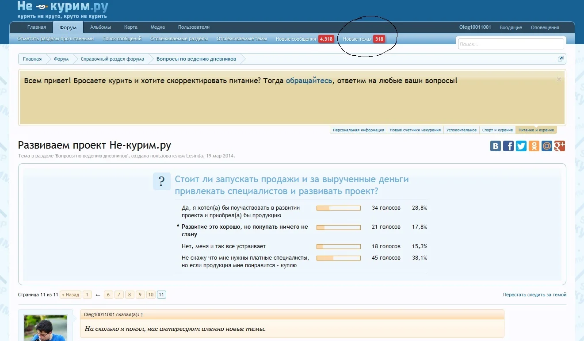Switch to the Пользователи tab

click(x=194, y=27)
